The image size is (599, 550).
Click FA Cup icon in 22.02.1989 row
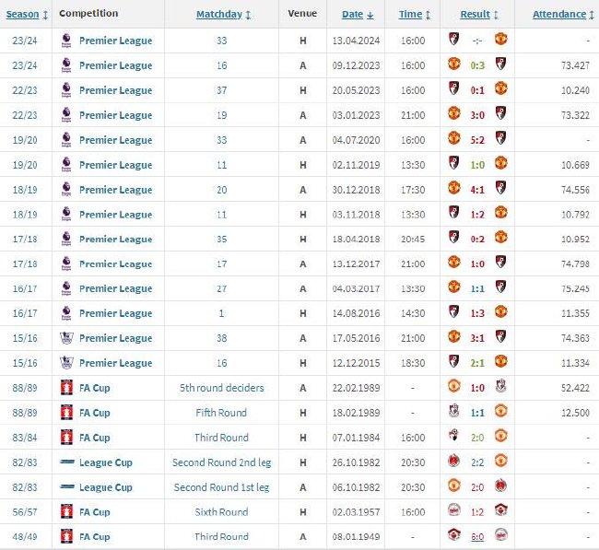coord(66,388)
